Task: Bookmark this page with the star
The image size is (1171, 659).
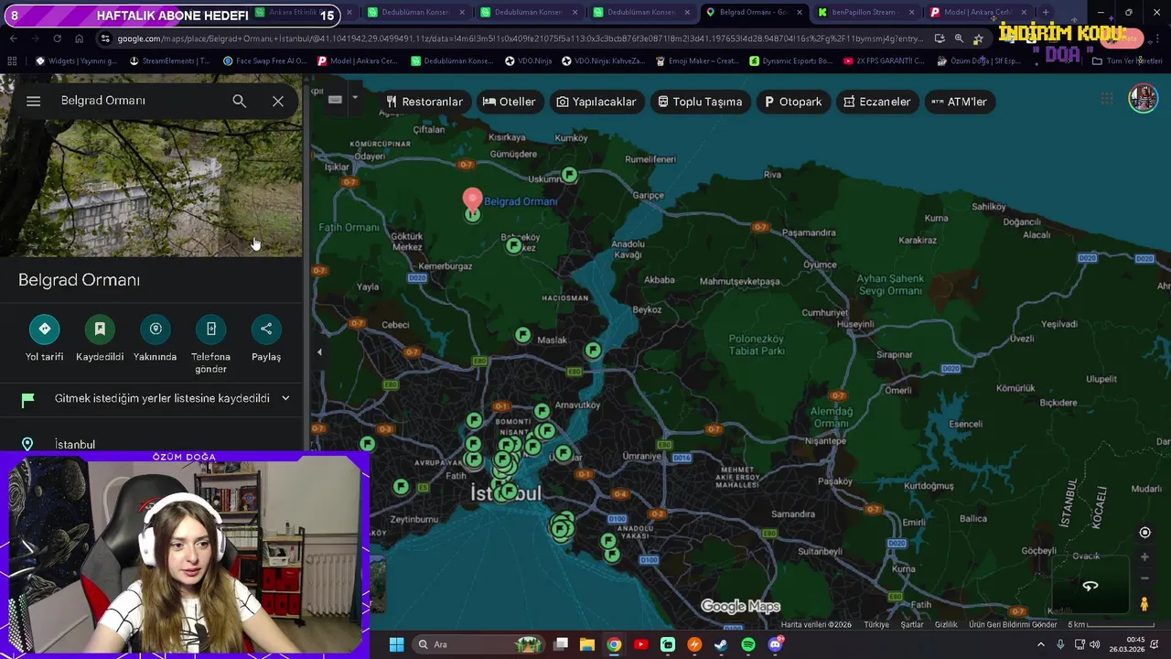Action: point(978,38)
